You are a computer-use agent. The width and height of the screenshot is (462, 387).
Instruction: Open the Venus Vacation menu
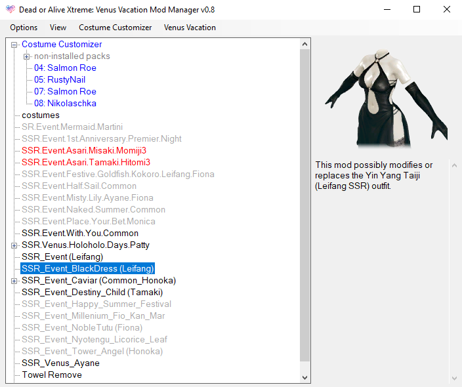[x=190, y=28]
